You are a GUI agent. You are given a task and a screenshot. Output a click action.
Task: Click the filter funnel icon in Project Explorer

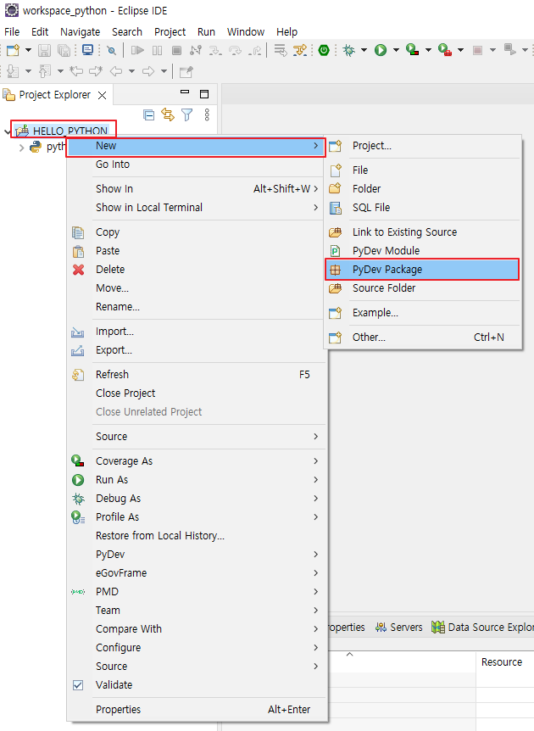coord(186,114)
